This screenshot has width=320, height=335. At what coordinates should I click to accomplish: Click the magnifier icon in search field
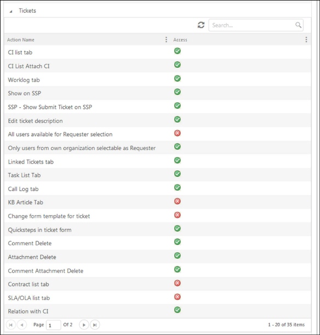point(298,25)
